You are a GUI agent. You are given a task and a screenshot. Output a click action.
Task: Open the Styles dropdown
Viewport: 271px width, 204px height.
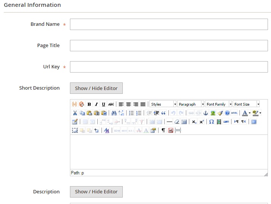(163, 104)
